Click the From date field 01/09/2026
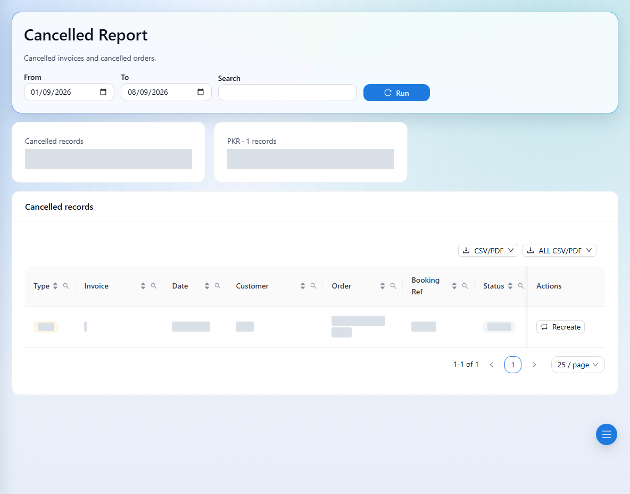This screenshot has height=494, width=630. click(69, 92)
